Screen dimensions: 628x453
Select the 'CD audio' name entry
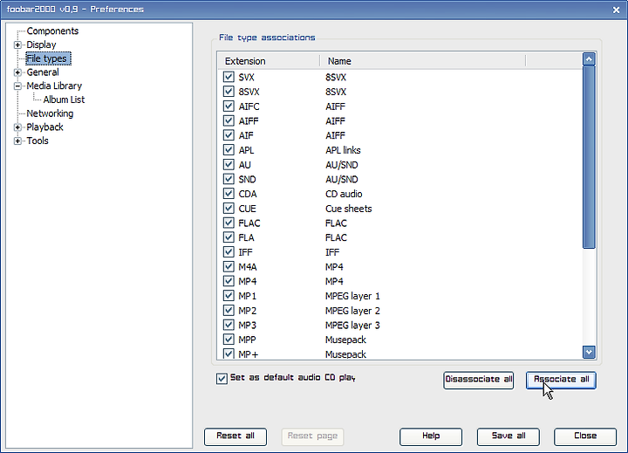coord(344,194)
